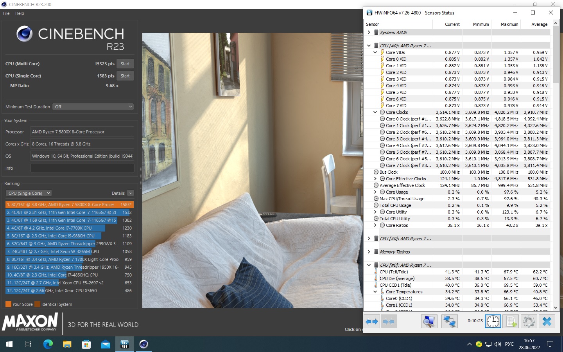Open the CPU (Single Core) ranking dropdown
Screen dimensions: 563x352
pyautogui.click(x=29, y=193)
